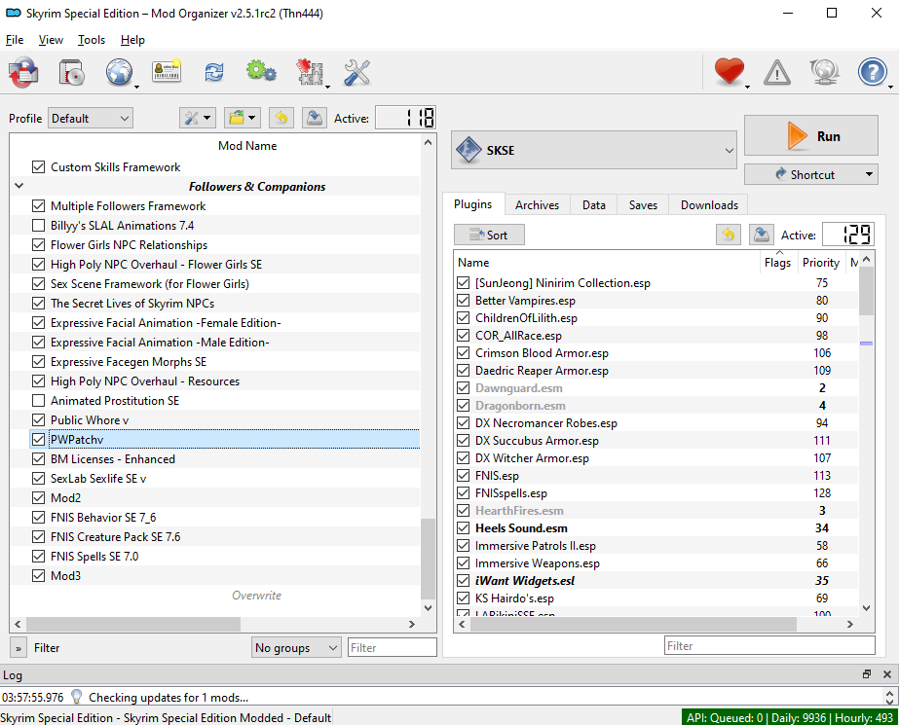Click the plugin list Filter field
Screen dimensions: 899x725
pos(768,645)
